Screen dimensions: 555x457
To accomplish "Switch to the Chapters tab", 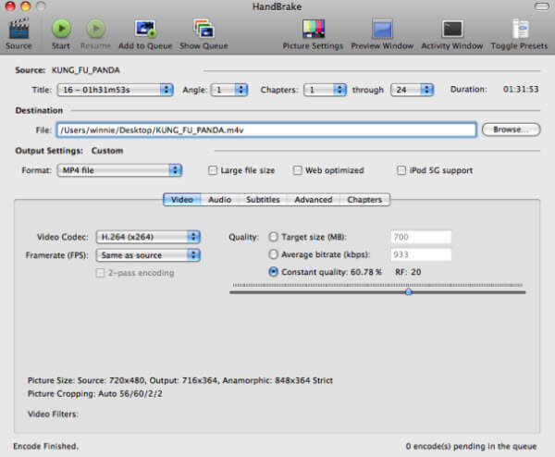I will click(364, 200).
